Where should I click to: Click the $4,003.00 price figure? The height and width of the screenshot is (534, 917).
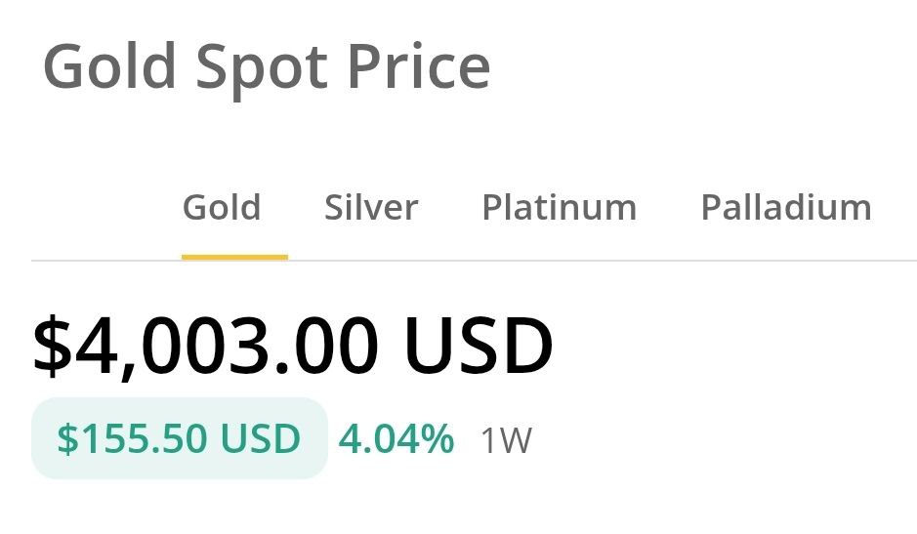293,347
